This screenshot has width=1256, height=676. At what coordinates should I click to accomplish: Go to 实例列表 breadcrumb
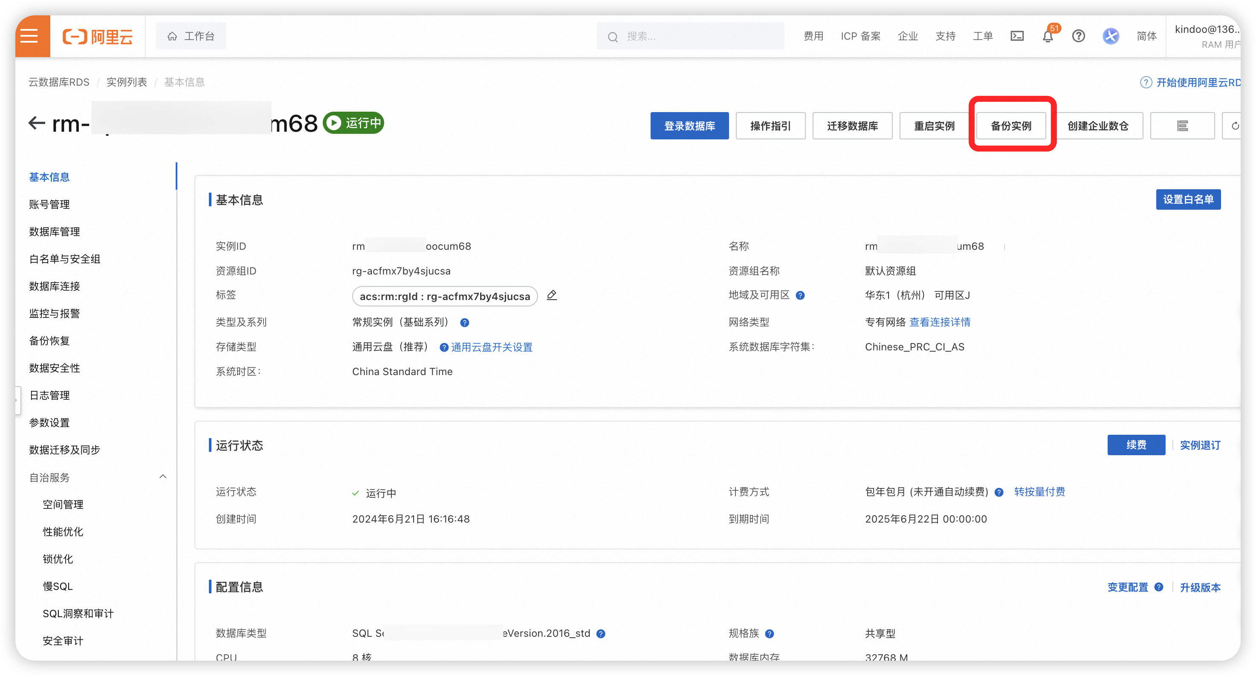click(127, 82)
